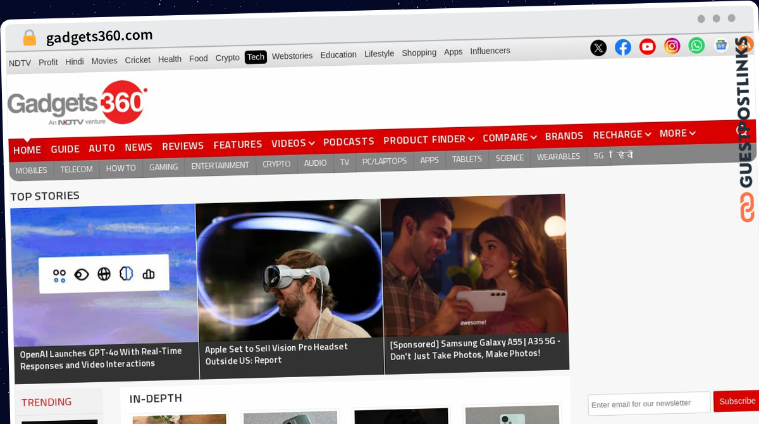759x424 pixels.
Task: Open the Brands menu item
Action: [x=564, y=136]
